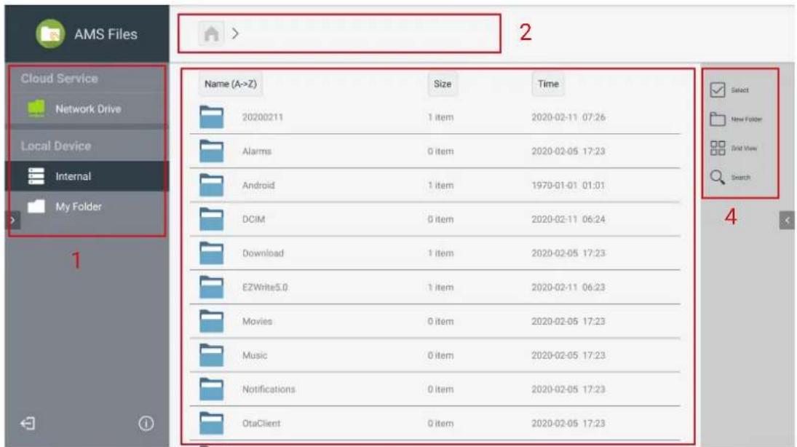Click the 1970-01-01 01:01 timestamp
The width and height of the screenshot is (797, 447).
tap(568, 185)
